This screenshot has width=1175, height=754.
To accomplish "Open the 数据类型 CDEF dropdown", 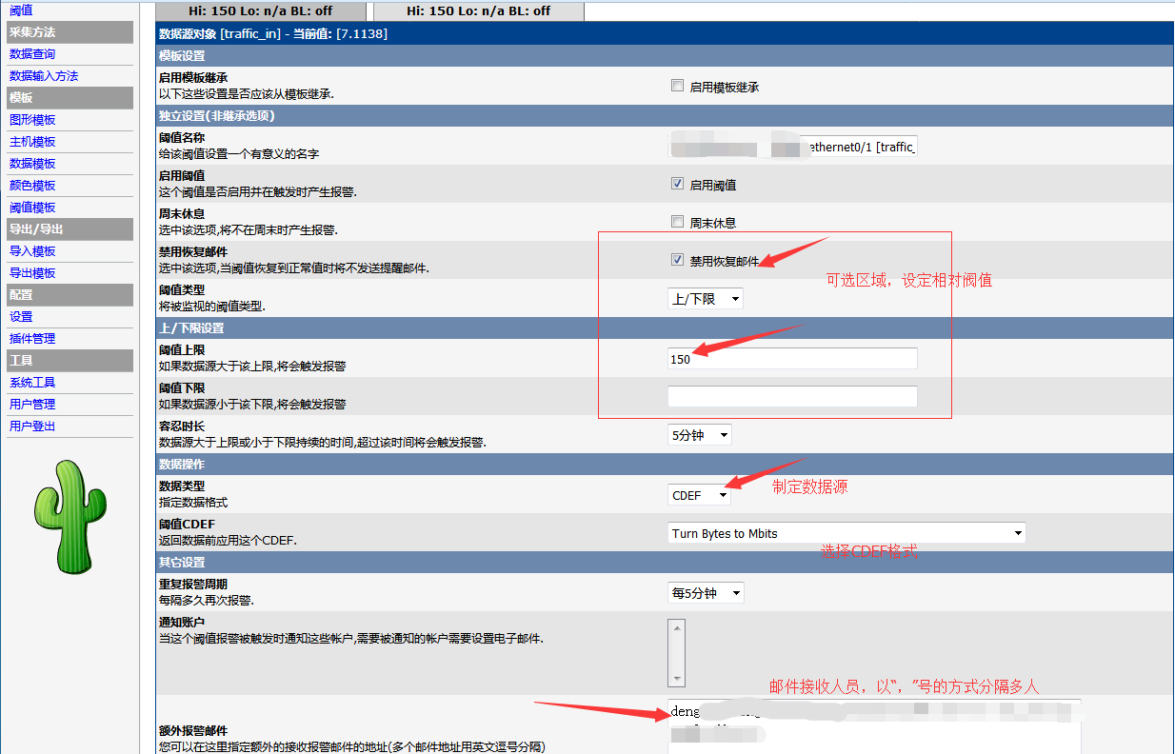I will pos(700,495).
